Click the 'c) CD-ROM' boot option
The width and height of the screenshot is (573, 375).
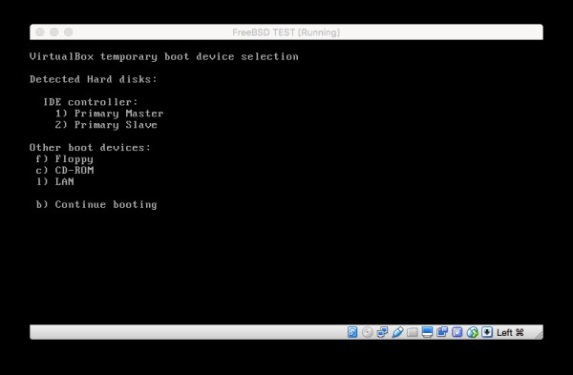pyautogui.click(x=65, y=170)
